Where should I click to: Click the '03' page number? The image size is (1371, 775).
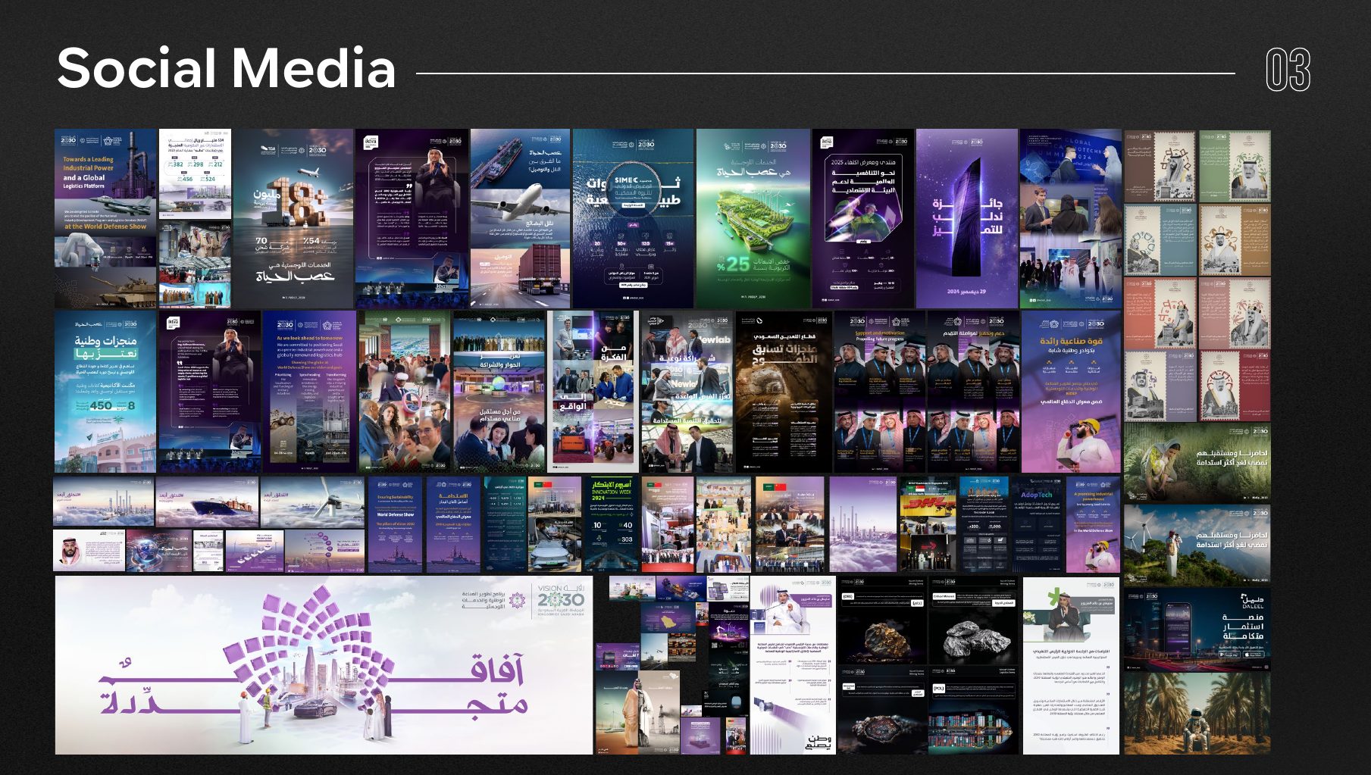click(1288, 70)
